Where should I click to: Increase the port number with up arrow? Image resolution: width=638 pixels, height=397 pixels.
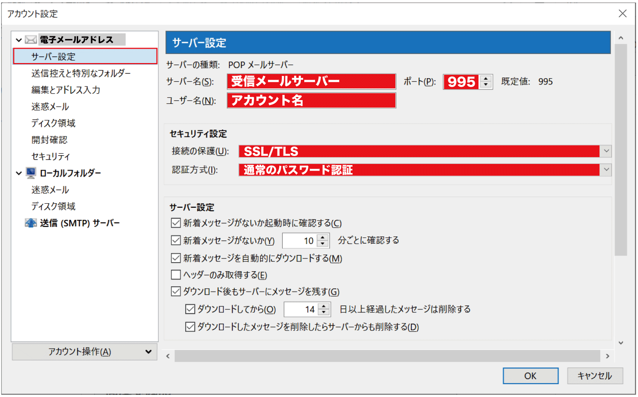click(x=486, y=79)
